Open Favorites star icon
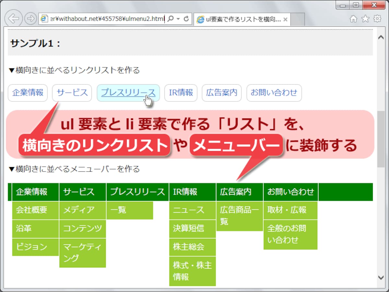 tap(365, 19)
